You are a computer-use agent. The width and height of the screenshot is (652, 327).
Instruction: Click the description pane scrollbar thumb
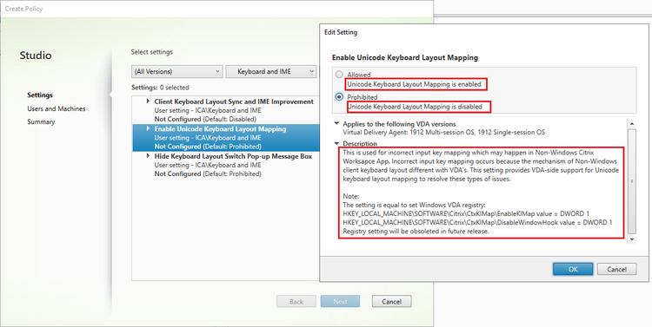632,181
